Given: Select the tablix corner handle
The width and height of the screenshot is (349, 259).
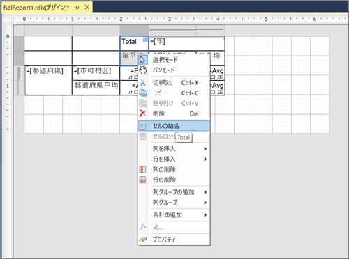Looking at the screenshot, I should [x=19, y=31].
